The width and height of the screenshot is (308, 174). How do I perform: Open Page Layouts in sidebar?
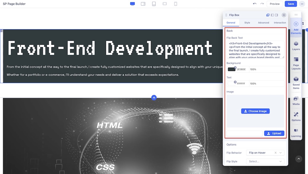point(296,63)
